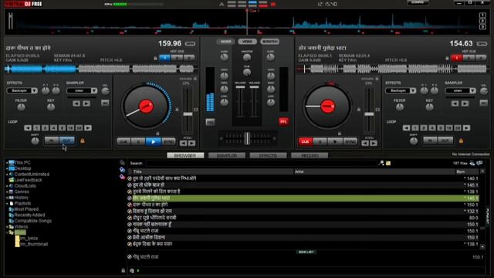Trigger right deck red hot cue 1
The image size is (494, 278).
pyautogui.click(x=456, y=58)
